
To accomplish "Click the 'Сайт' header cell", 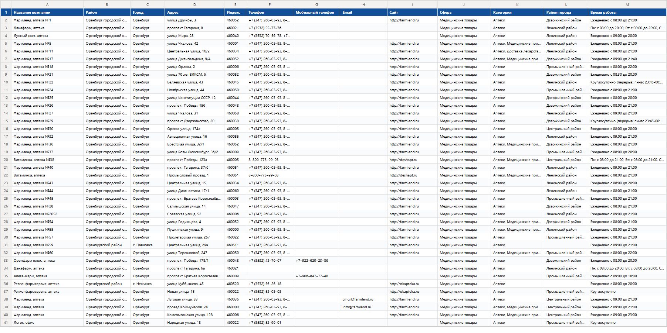I will 412,13.
